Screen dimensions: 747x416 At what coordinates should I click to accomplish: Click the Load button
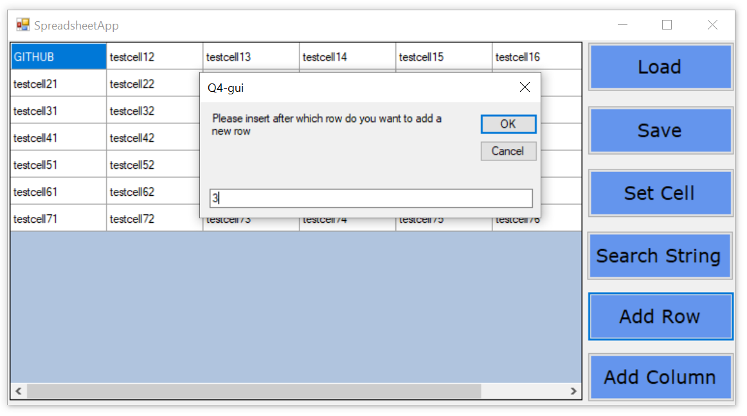click(x=660, y=67)
